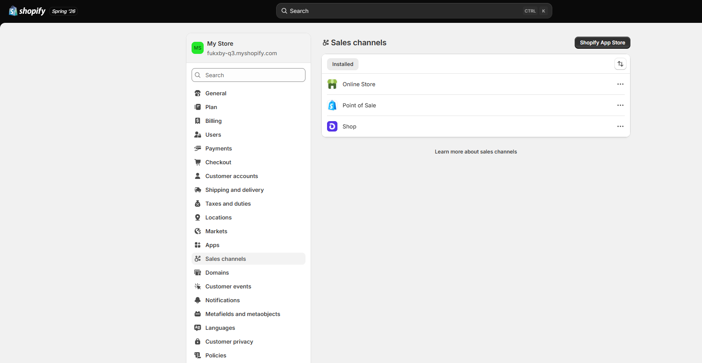Click the Policies icon in sidebar
The width and height of the screenshot is (702, 363).
198,355
